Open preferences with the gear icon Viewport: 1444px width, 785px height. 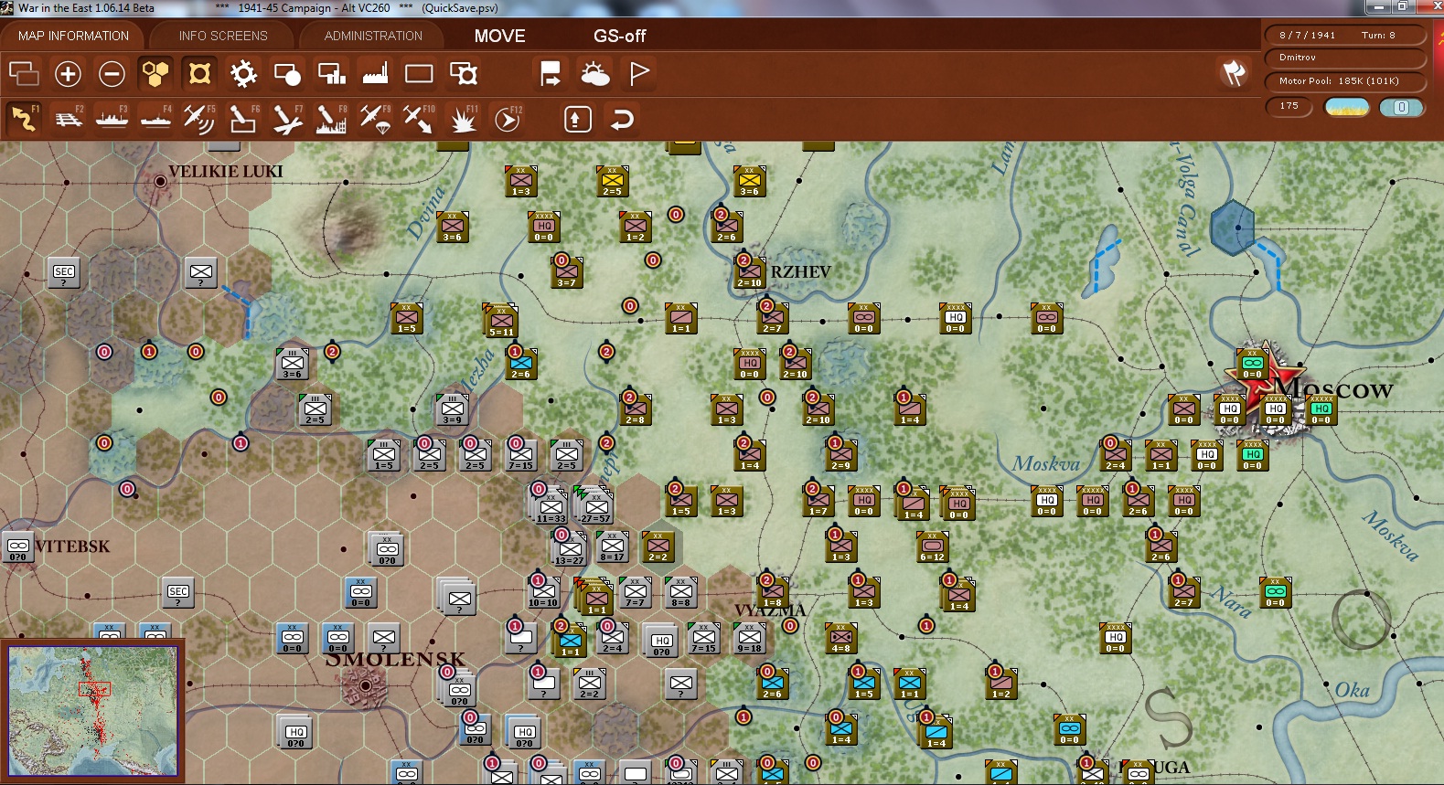click(x=243, y=73)
